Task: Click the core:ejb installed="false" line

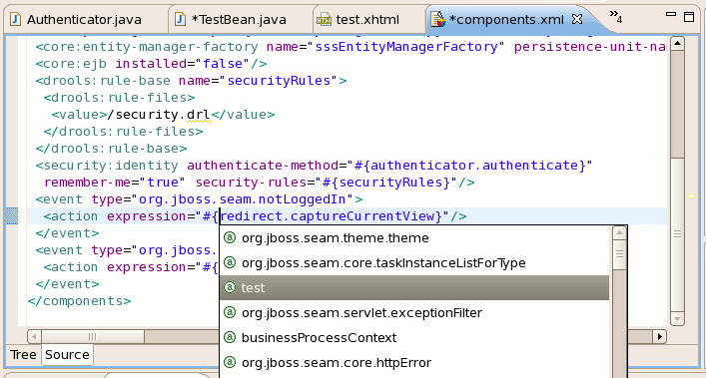Action: pos(152,64)
